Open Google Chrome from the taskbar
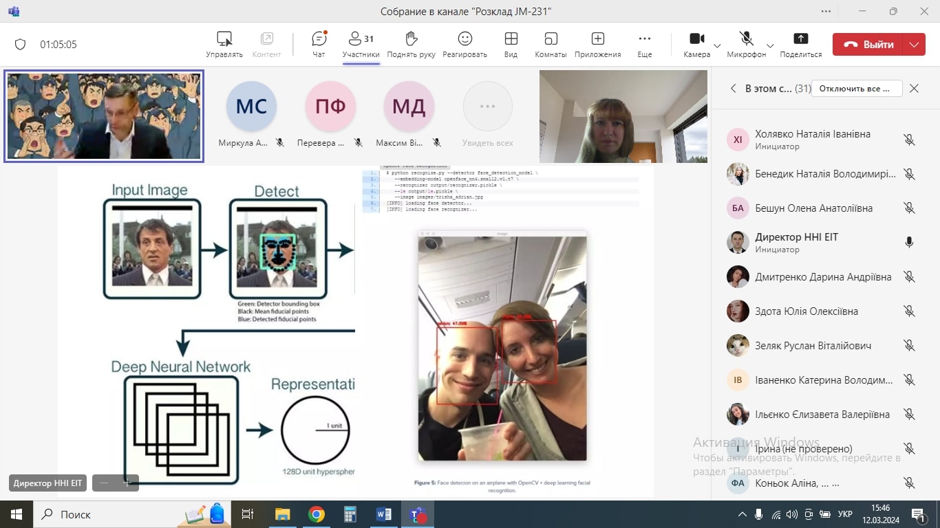The image size is (940, 528). 317,514
